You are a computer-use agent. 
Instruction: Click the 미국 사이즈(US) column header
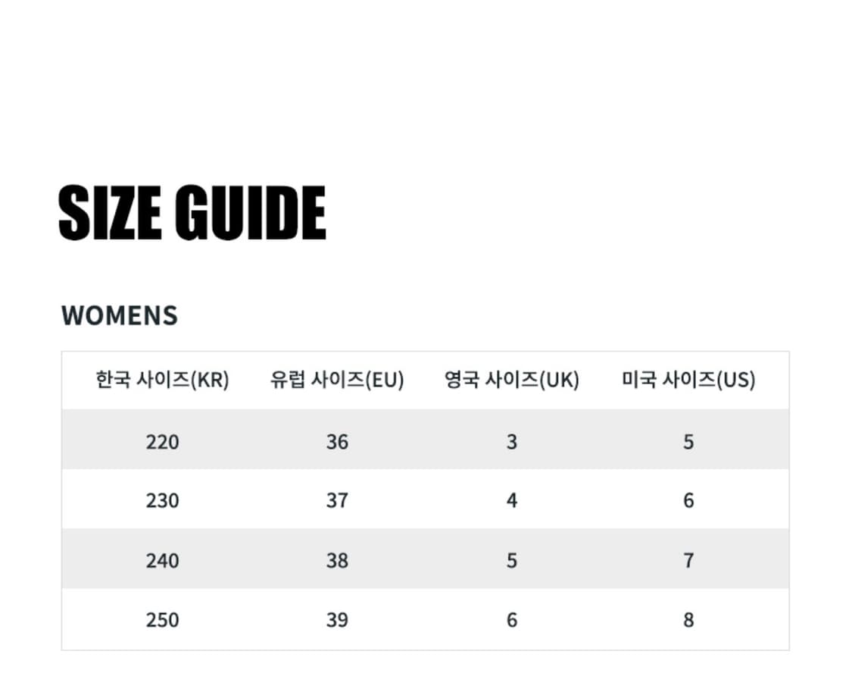click(688, 380)
